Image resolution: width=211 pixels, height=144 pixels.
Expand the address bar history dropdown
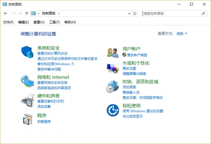point(129,13)
